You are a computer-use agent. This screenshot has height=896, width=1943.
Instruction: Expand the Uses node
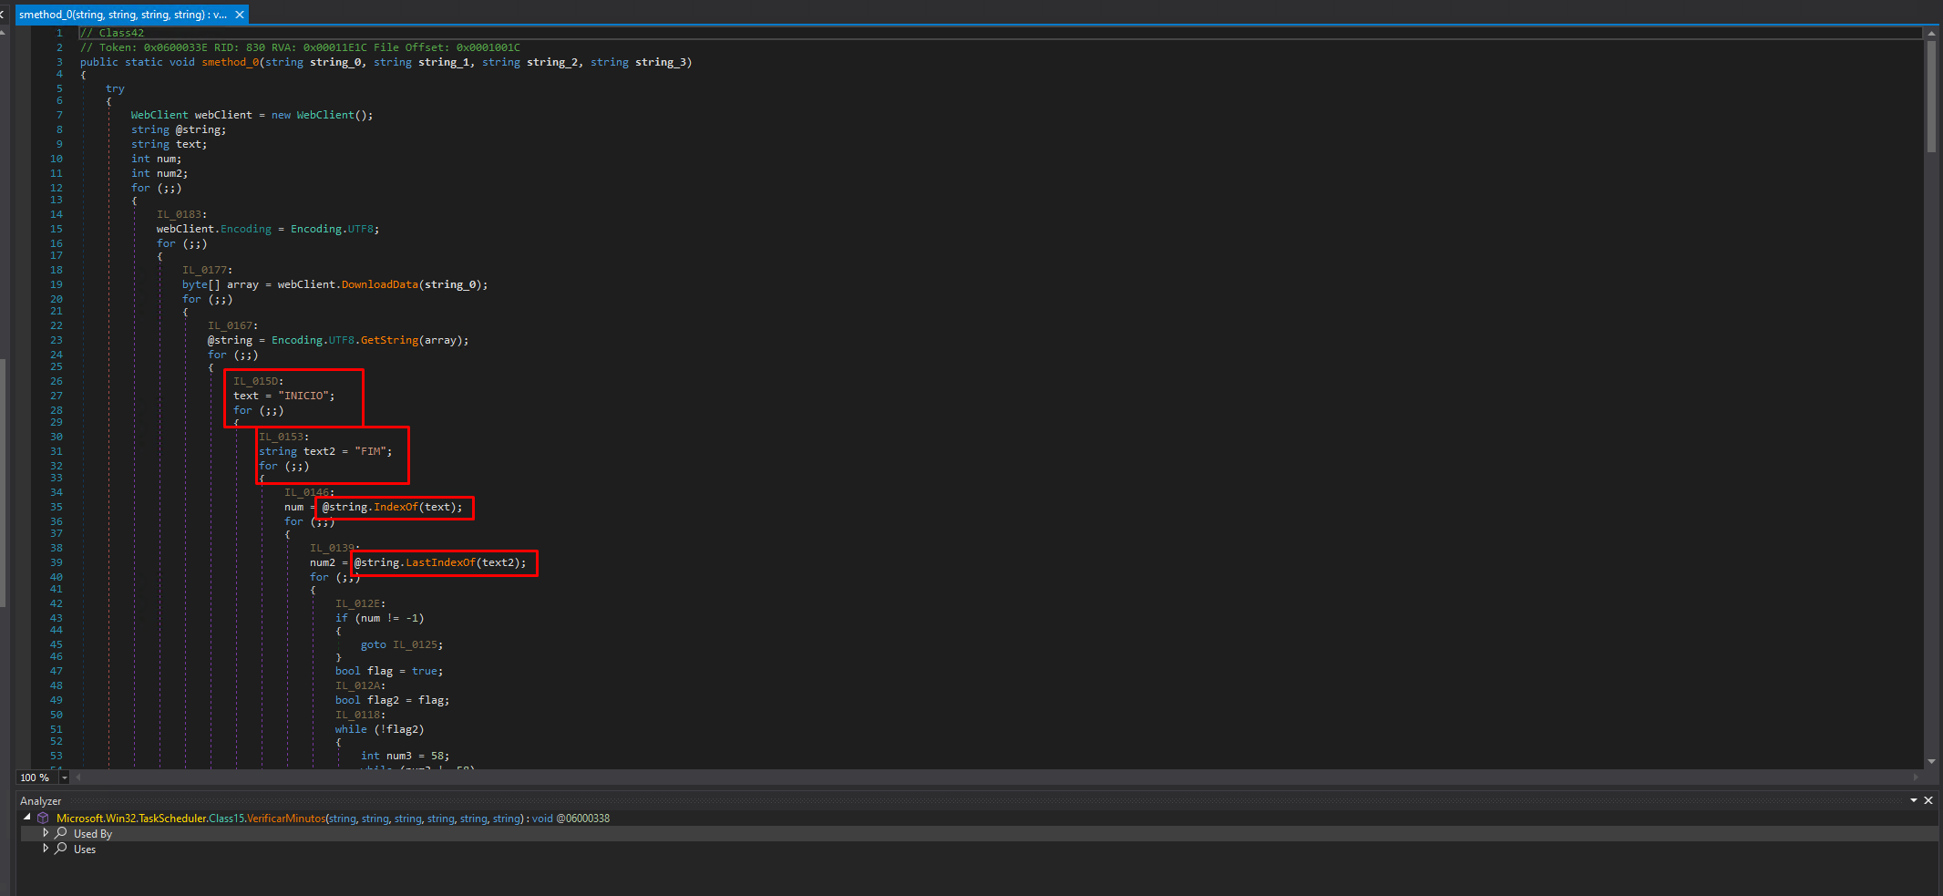click(46, 849)
